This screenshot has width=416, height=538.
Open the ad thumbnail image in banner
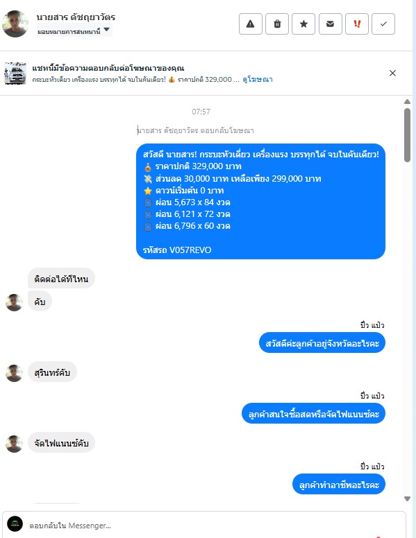(15, 73)
